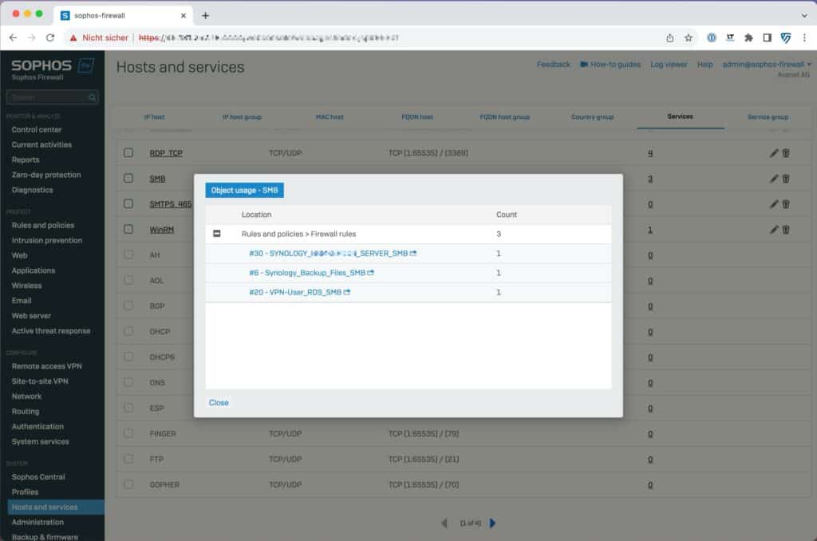Click the browser reload icon
This screenshot has width=817, height=541.
pos(50,38)
